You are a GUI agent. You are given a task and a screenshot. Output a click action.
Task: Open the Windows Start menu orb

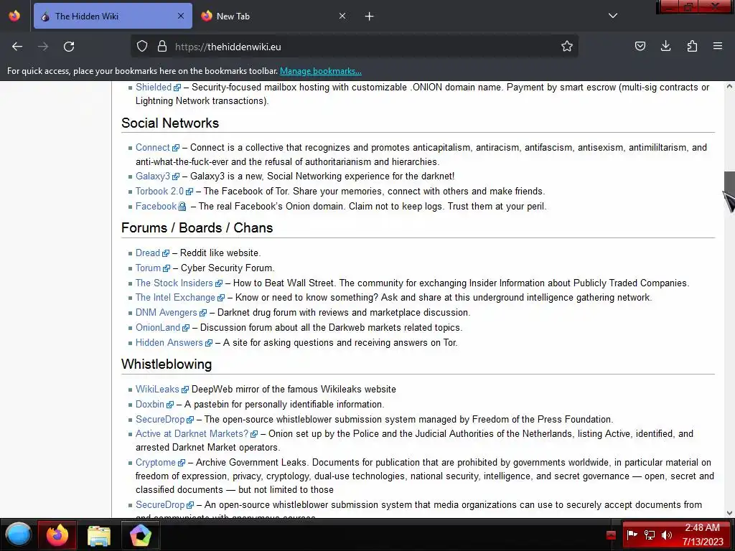coord(18,534)
